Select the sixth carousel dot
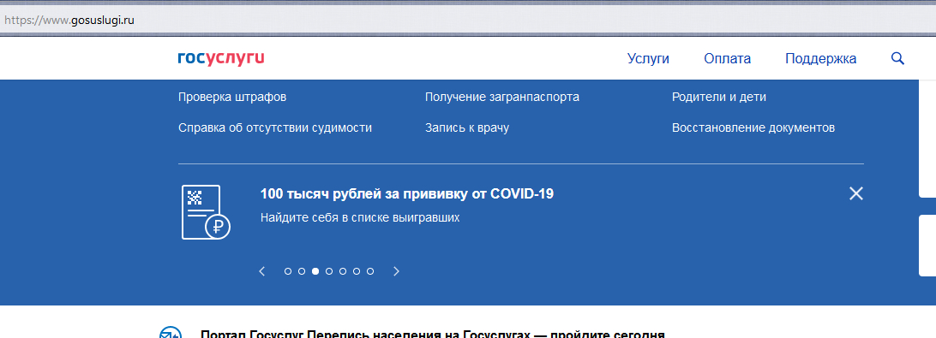The width and height of the screenshot is (936, 338). [x=357, y=271]
